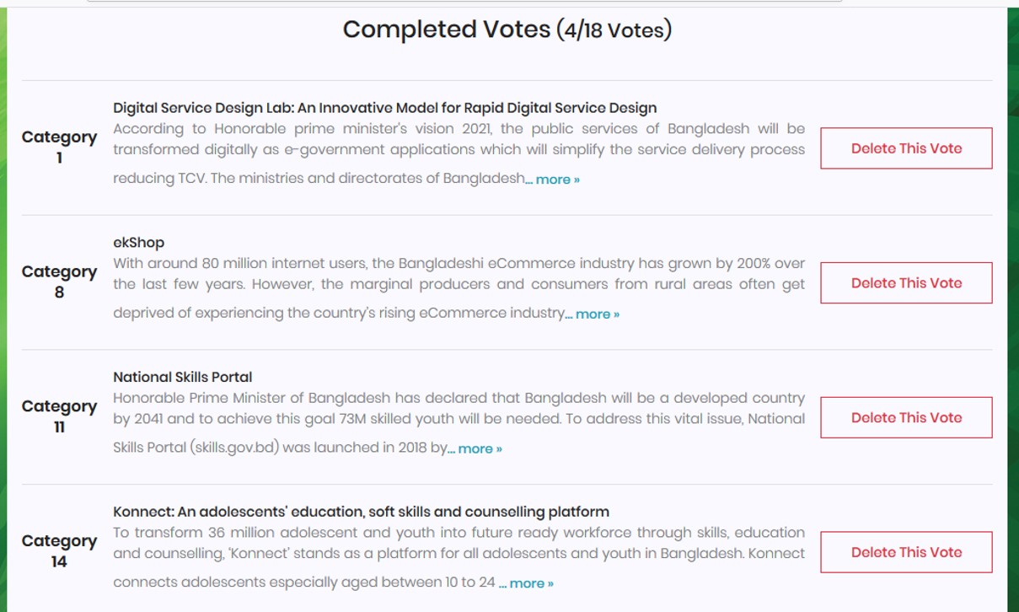Delete the Konnect vote in Category 14
The image size is (1019, 612).
point(906,552)
